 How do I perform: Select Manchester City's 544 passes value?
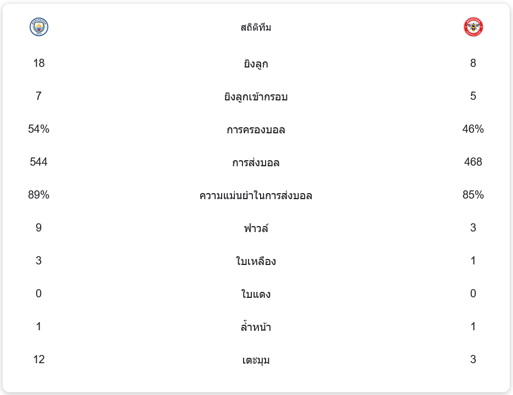(x=39, y=162)
